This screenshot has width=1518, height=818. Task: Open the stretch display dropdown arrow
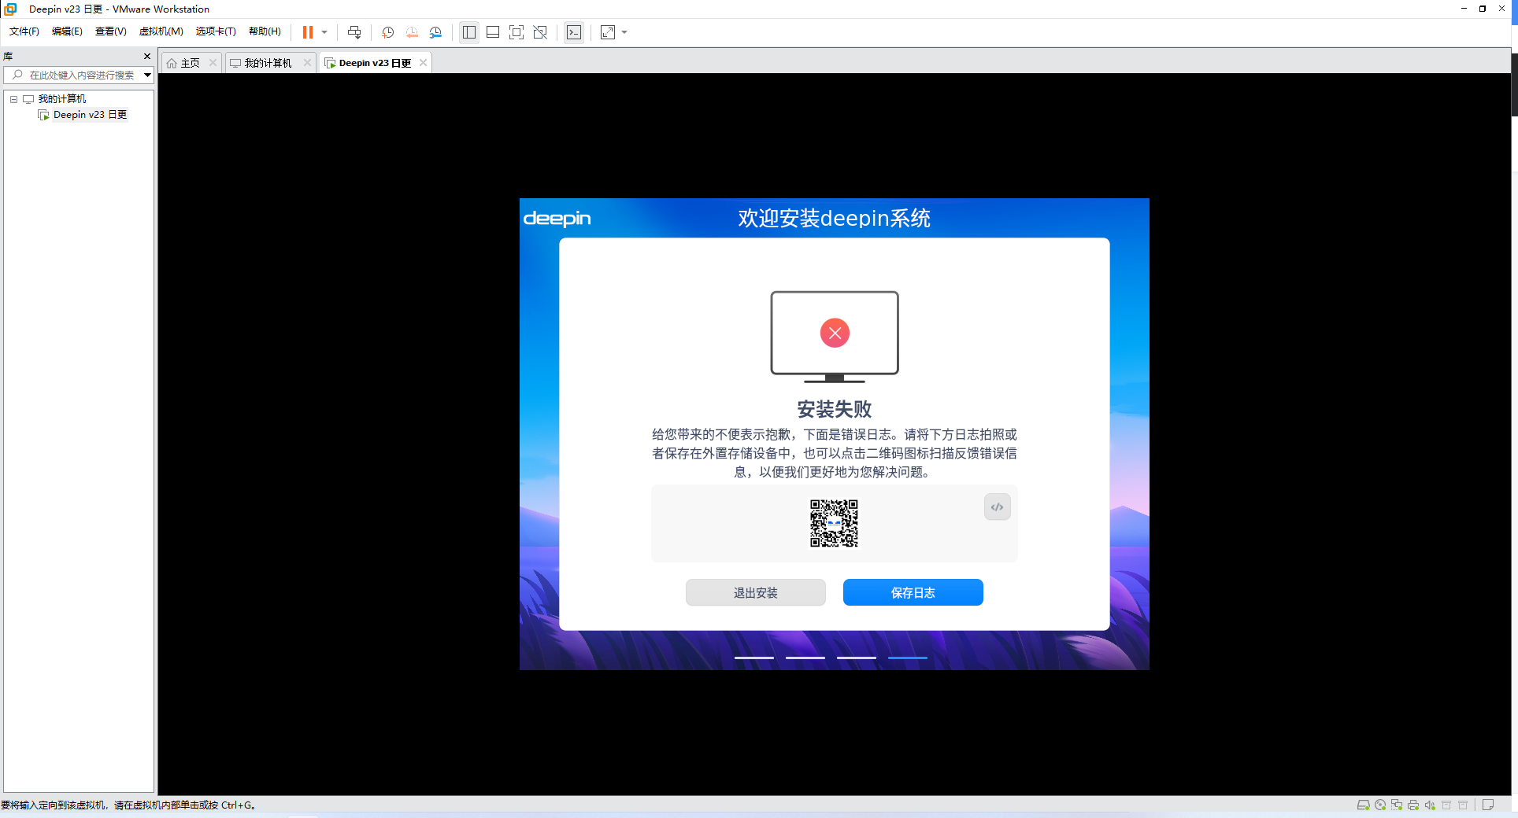tap(624, 32)
